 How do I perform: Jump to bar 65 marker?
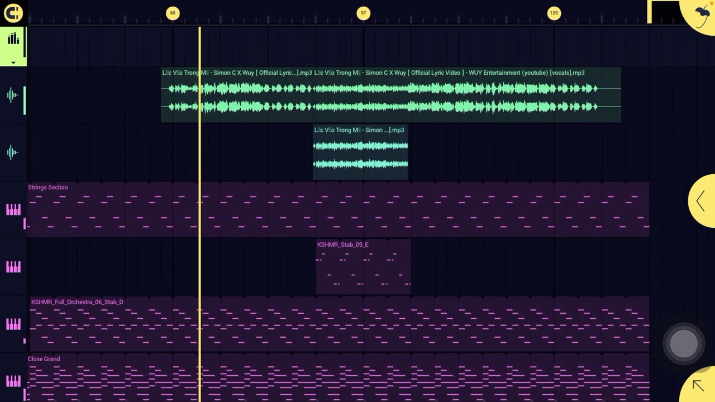pos(173,13)
